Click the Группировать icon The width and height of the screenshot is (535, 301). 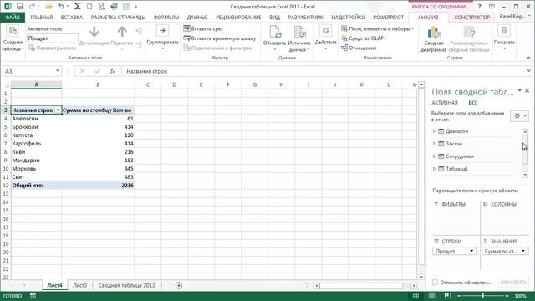click(x=163, y=31)
